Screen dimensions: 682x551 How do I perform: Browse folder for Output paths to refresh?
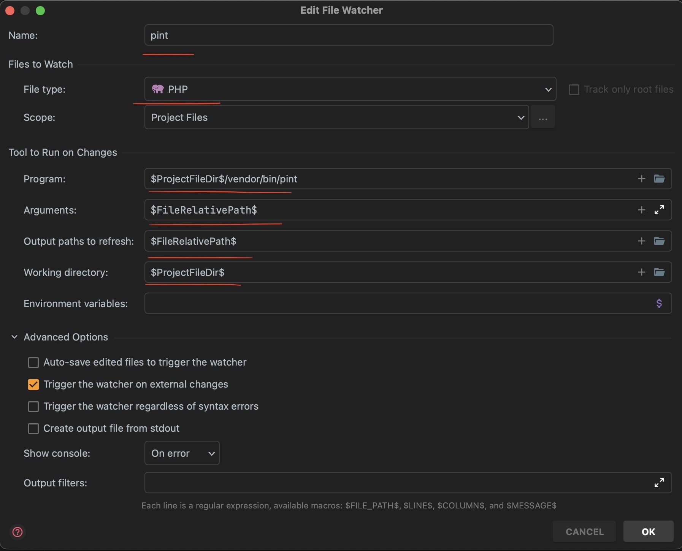pyautogui.click(x=659, y=241)
